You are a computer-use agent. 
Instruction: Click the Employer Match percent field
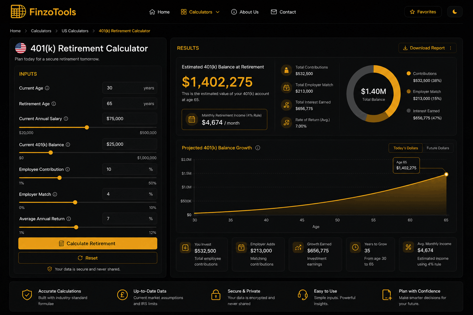(x=130, y=194)
